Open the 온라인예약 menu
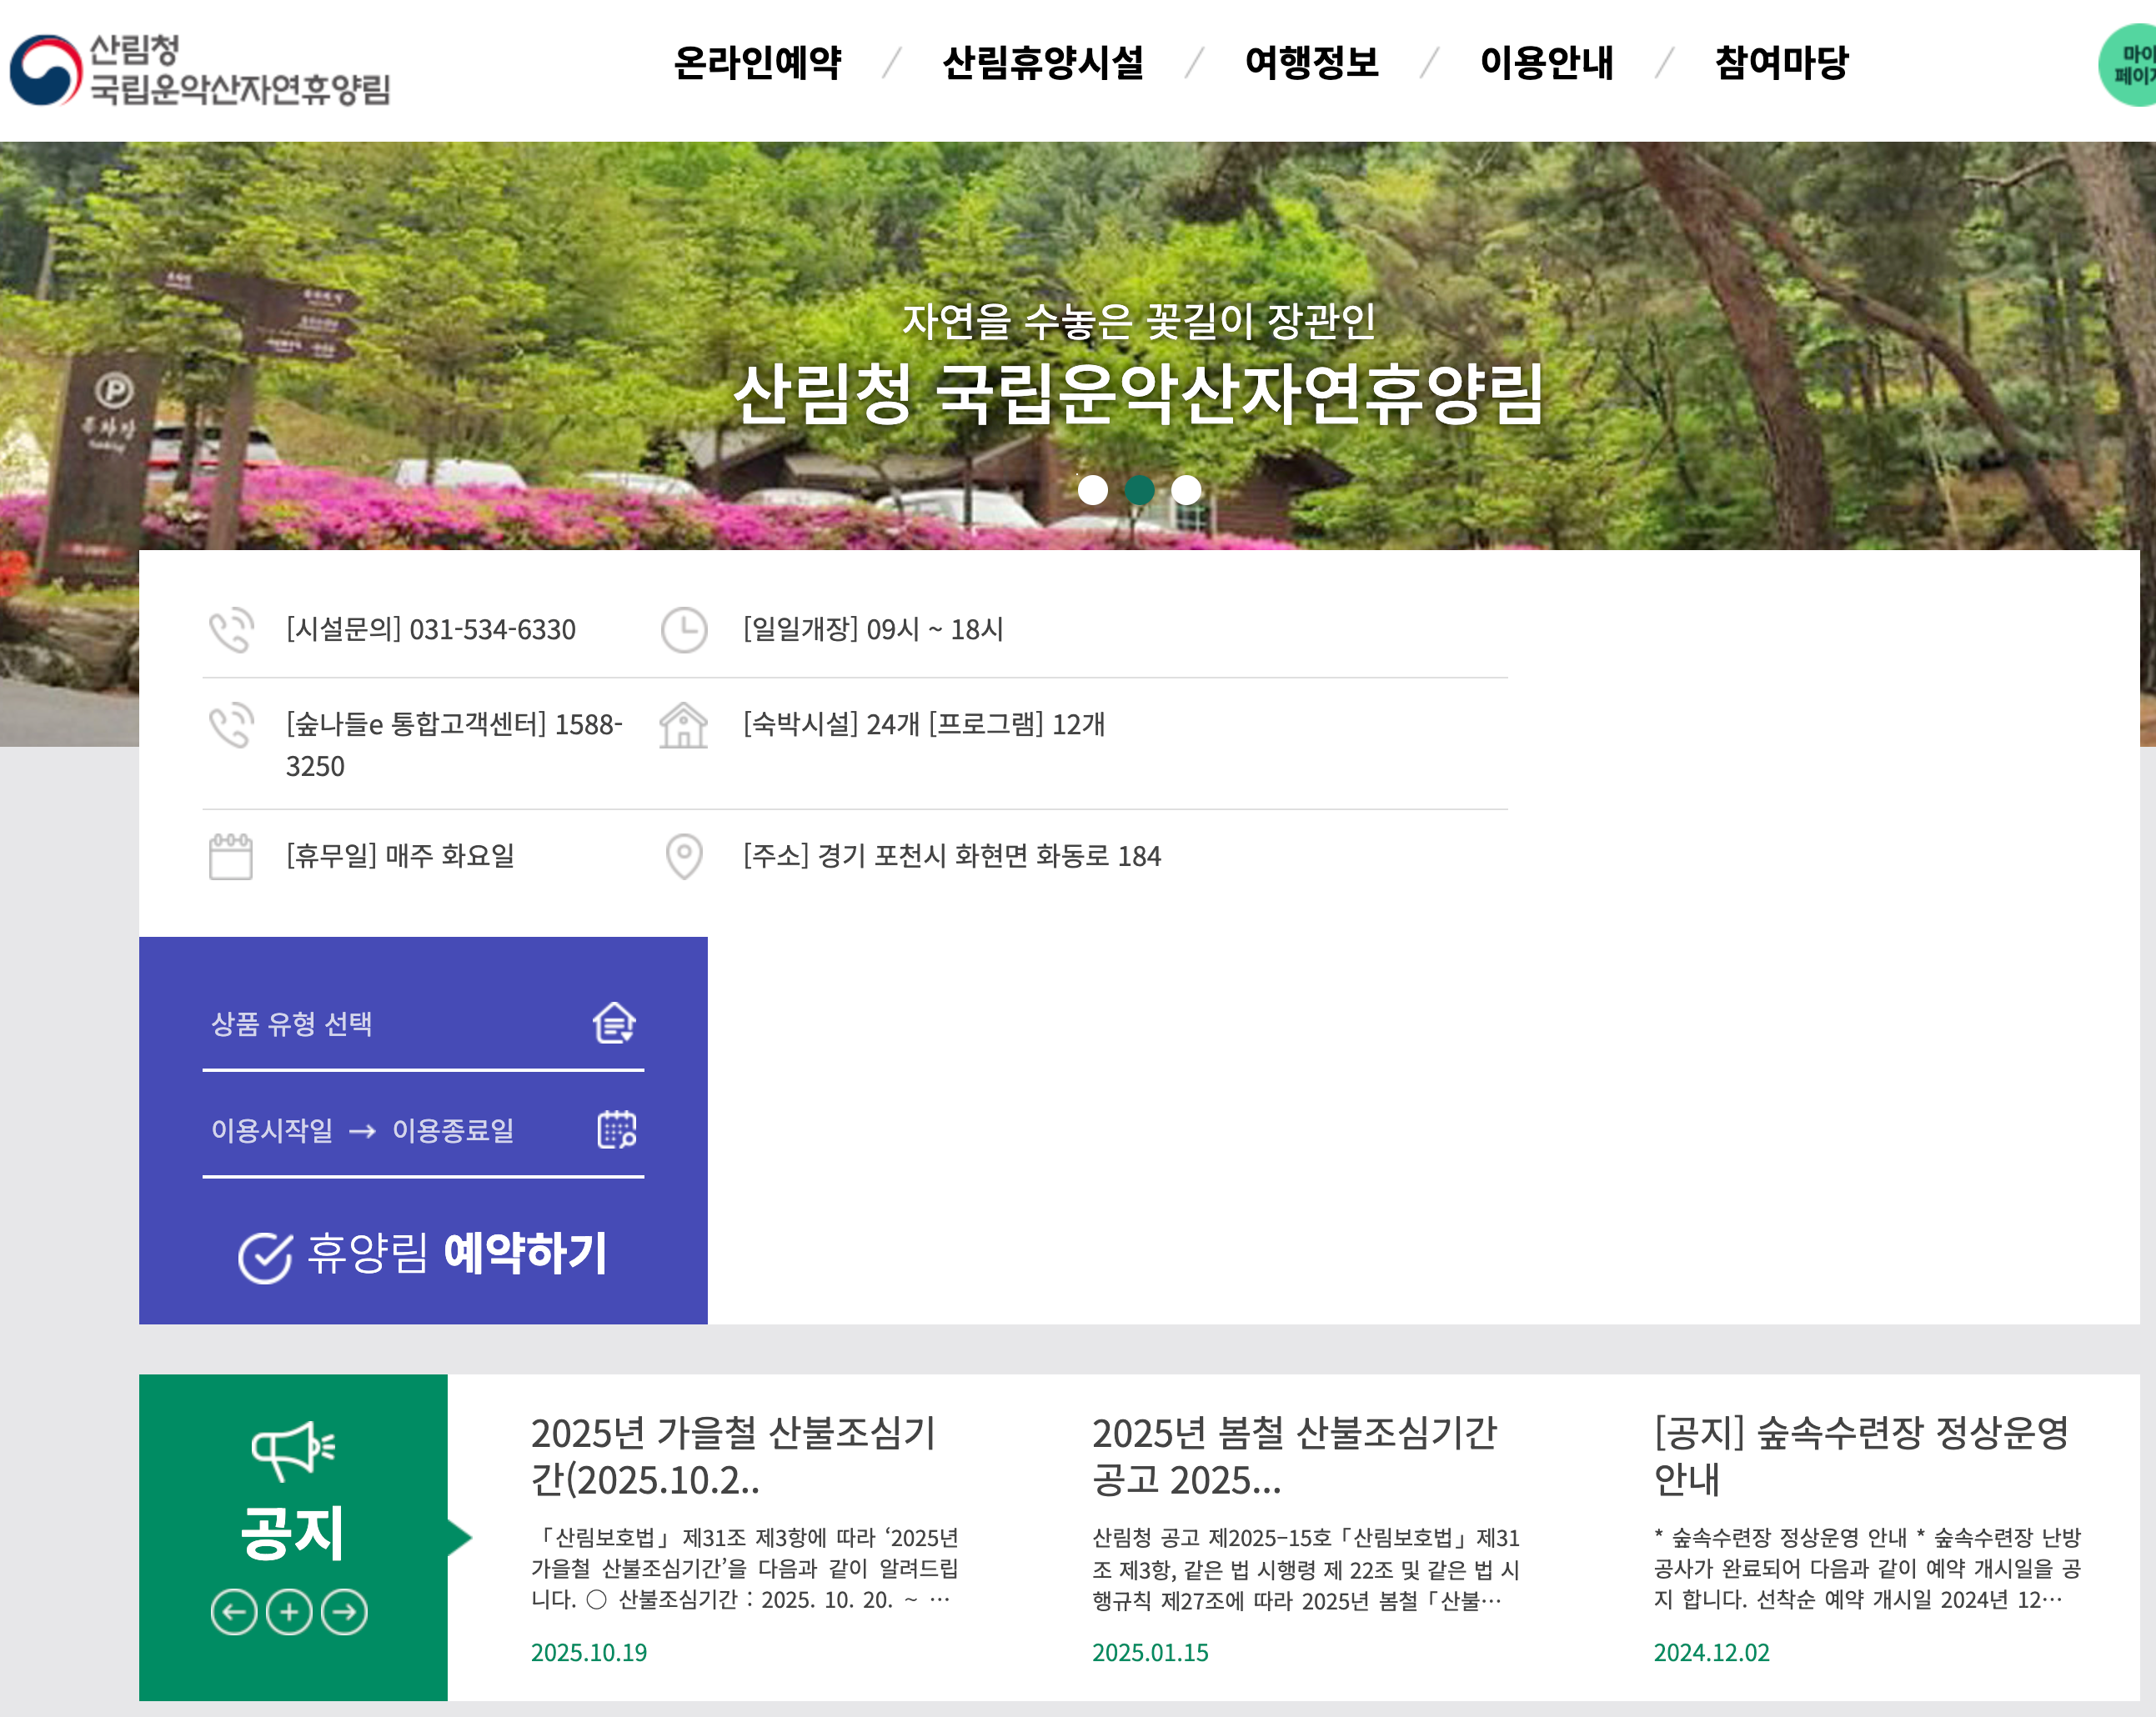Viewport: 2156px width, 1717px height. [x=758, y=62]
